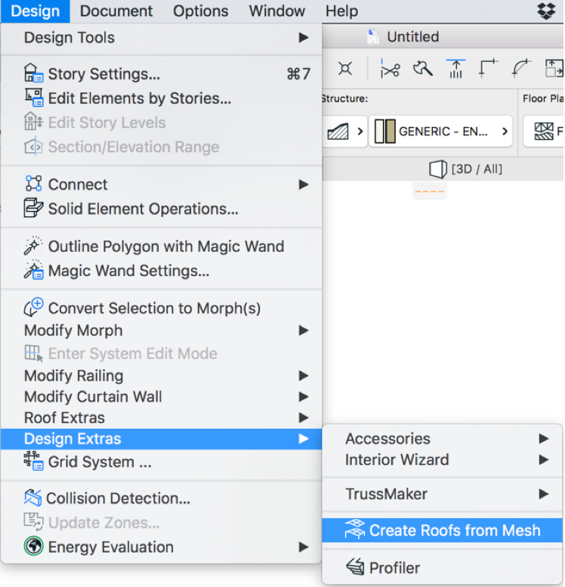Open the GENERIC - EN... composite dropdown

pyautogui.click(x=441, y=132)
